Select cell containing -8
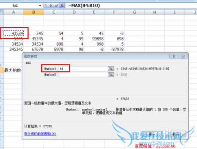 tap(94, 50)
